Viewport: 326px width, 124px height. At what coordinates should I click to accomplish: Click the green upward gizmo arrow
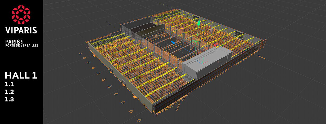tap(198, 22)
